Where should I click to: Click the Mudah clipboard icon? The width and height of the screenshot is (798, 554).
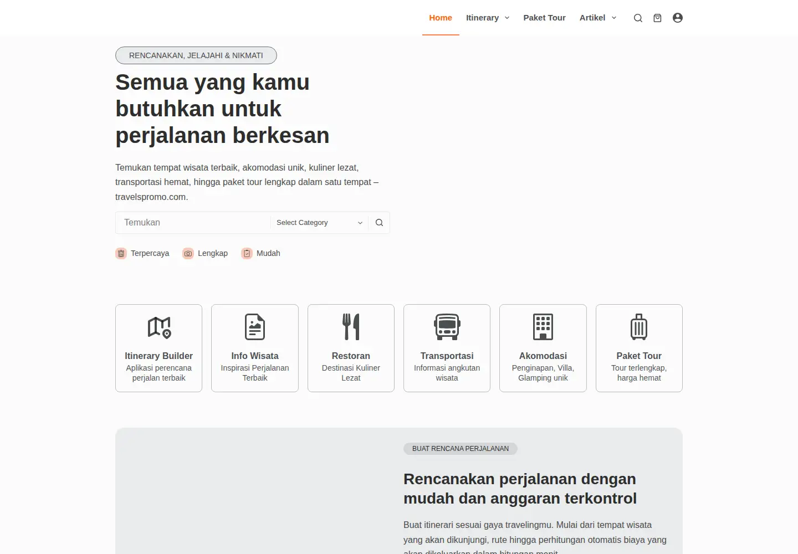pos(247,253)
